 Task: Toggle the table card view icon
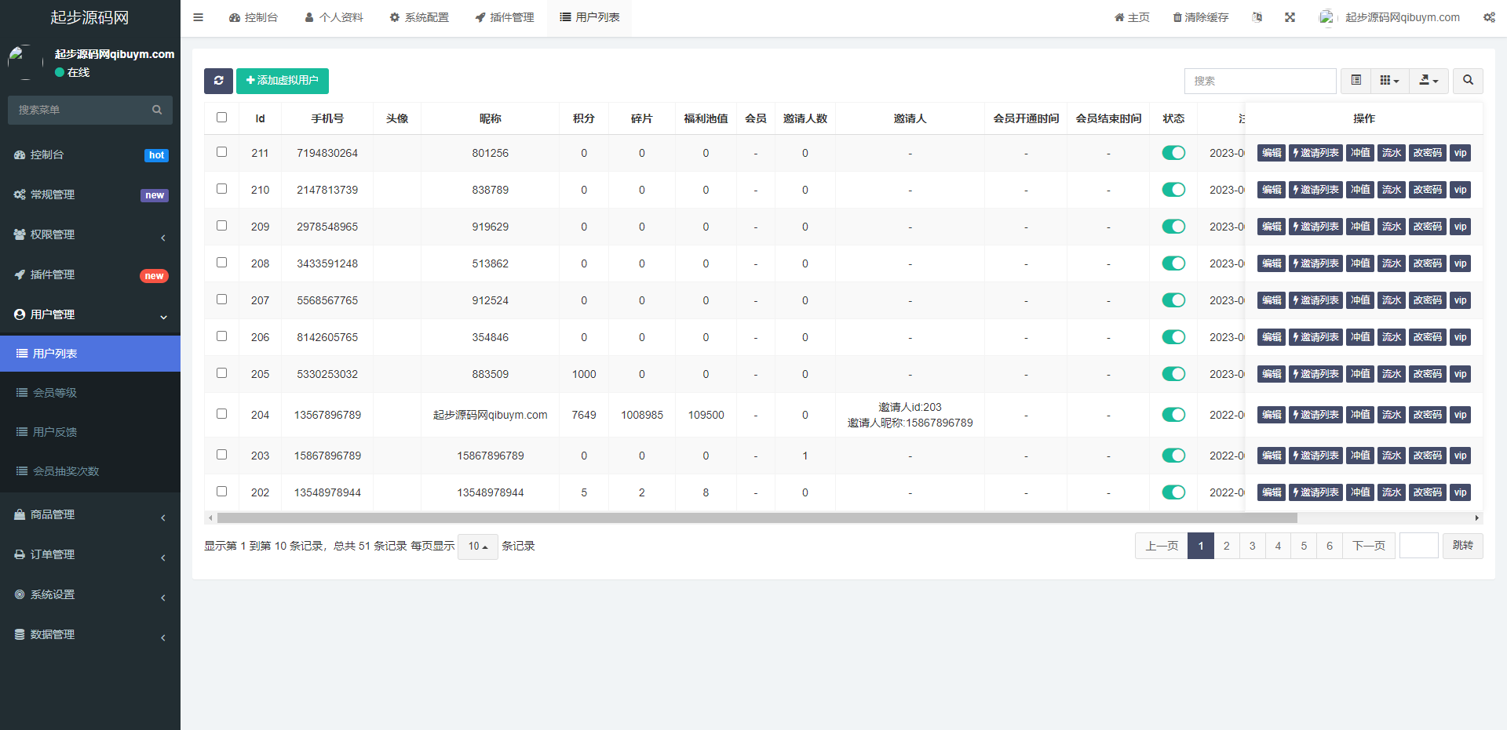tap(1356, 81)
